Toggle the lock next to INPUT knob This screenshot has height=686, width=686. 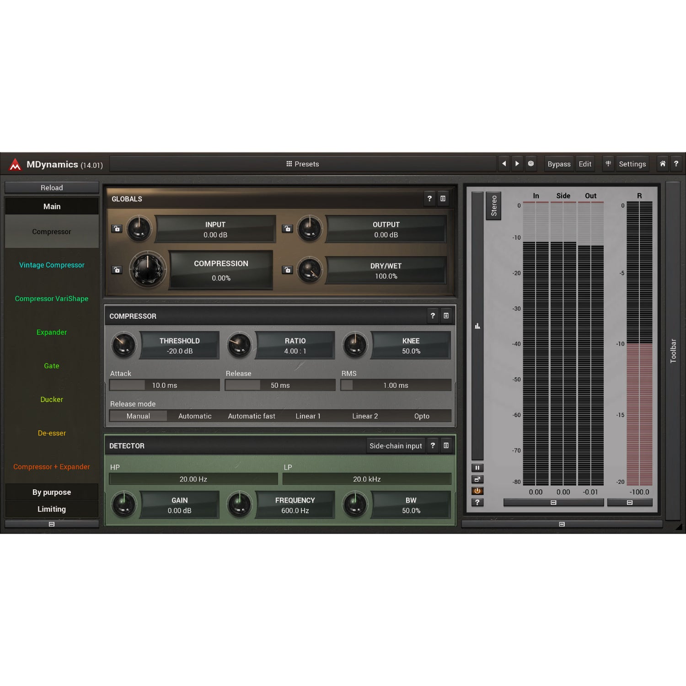pos(117,229)
